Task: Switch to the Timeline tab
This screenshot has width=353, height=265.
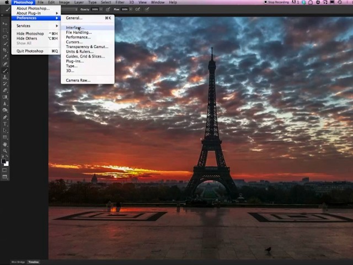Action: pos(34,262)
